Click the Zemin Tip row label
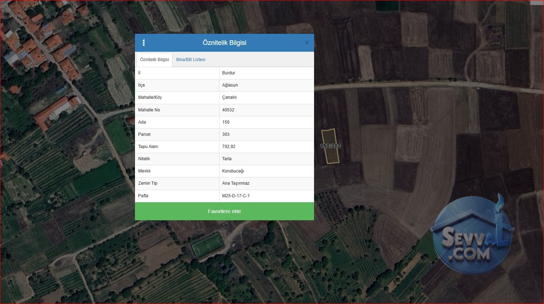This screenshot has height=304, width=544. 148,183
